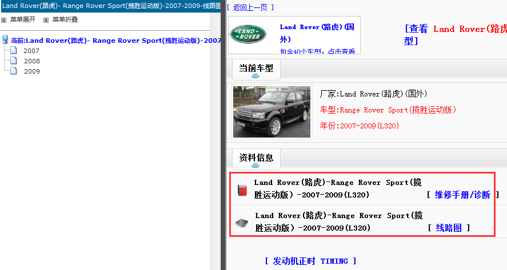
Task: Open the 2009 tree entry
Action: [31, 71]
